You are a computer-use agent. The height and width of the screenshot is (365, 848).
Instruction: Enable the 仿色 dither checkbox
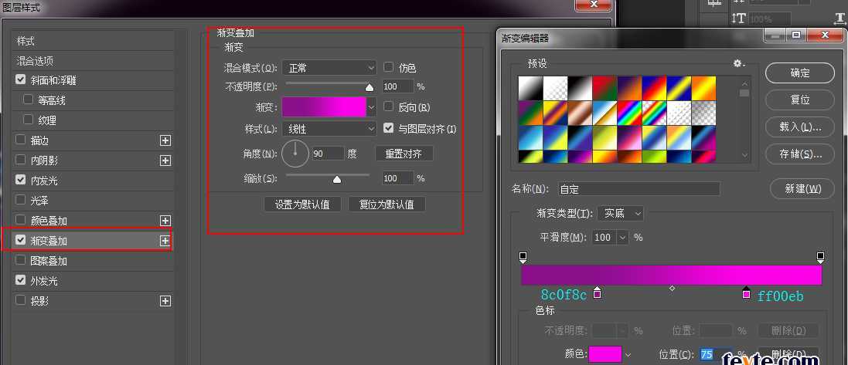tap(389, 67)
